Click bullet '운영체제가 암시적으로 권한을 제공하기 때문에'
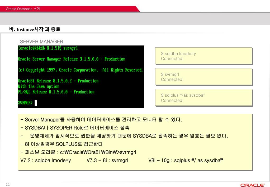 [x=124, y=136]
